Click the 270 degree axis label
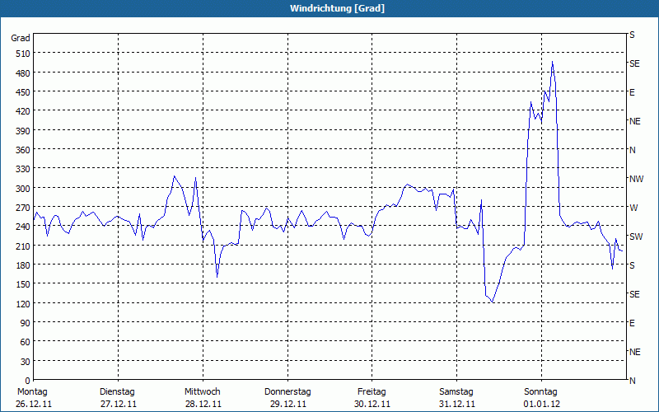The image size is (659, 412). [23, 208]
